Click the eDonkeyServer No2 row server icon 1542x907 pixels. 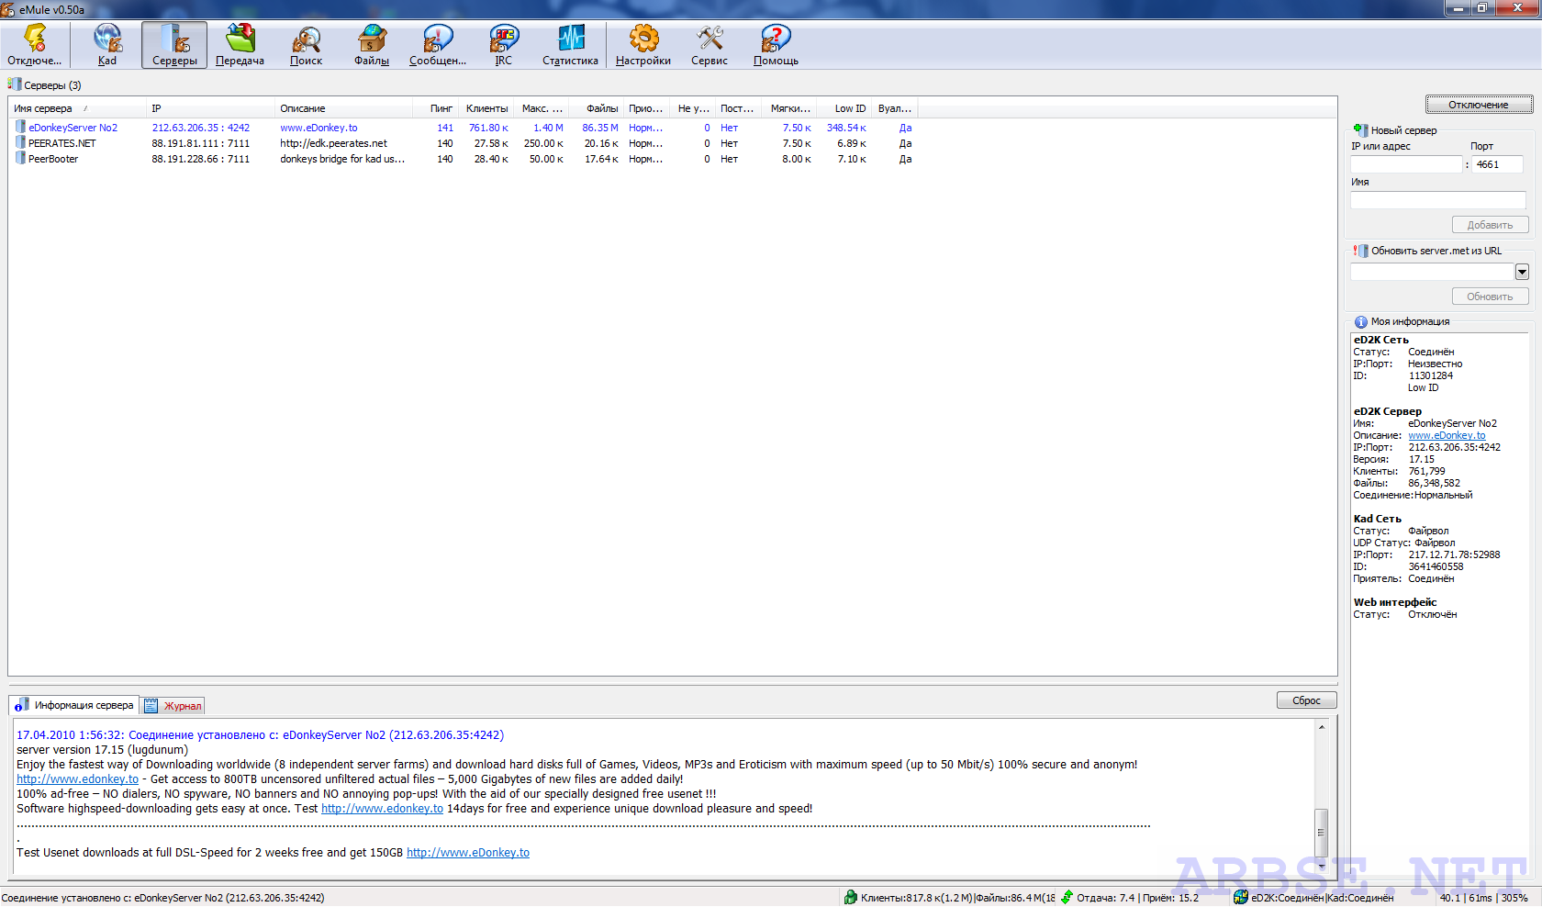pos(20,128)
